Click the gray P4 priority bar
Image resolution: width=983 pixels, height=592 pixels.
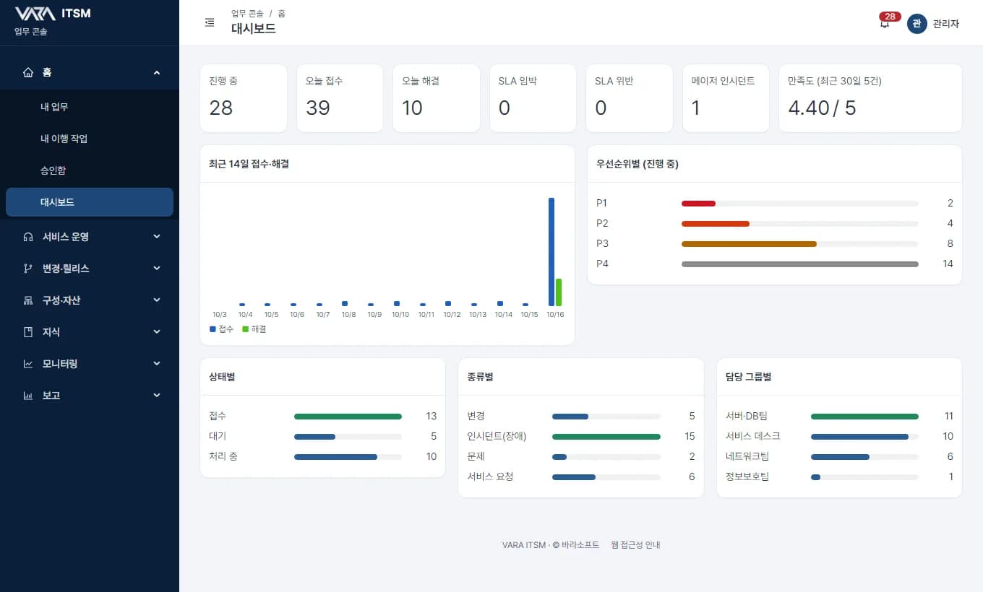coord(800,264)
